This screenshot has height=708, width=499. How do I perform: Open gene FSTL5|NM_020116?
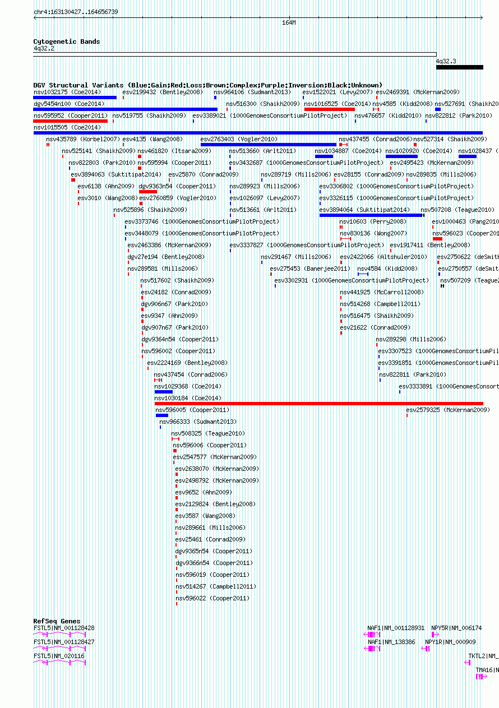pyautogui.click(x=59, y=656)
